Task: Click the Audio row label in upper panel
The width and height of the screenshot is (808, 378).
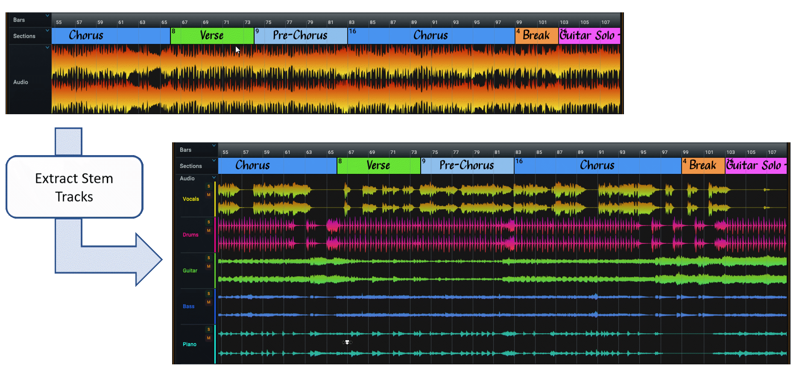Action: [x=20, y=82]
